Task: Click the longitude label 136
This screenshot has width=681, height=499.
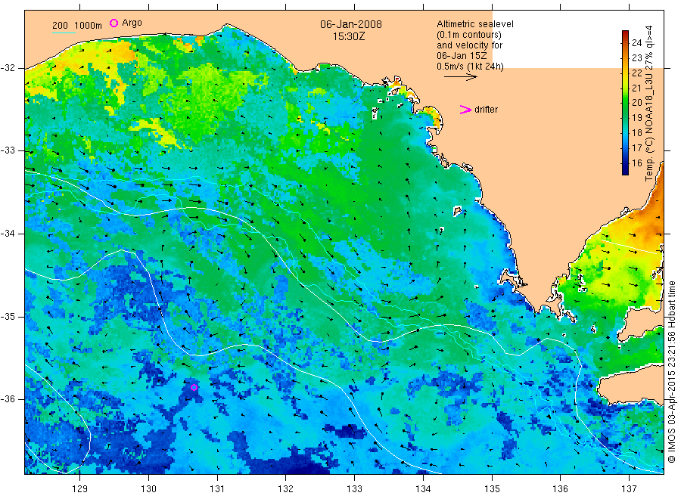Action: [x=560, y=489]
